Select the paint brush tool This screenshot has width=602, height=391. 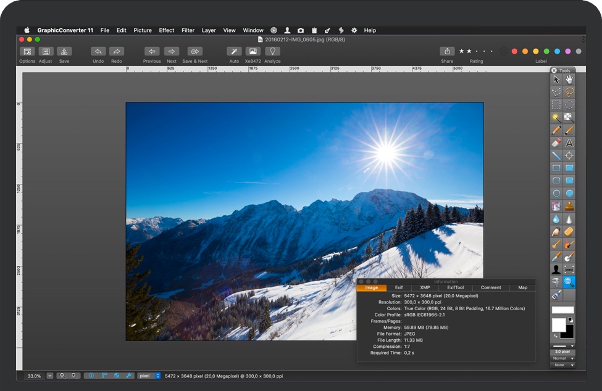tap(569, 130)
